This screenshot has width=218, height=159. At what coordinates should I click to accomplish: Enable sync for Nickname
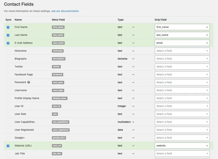(8, 51)
